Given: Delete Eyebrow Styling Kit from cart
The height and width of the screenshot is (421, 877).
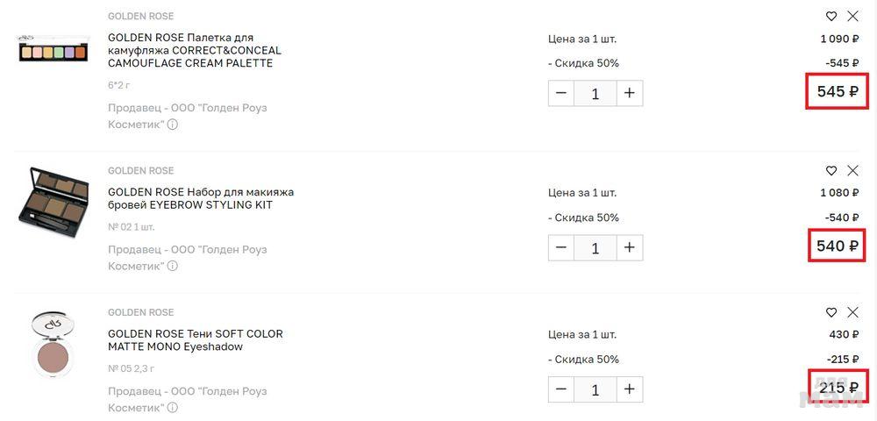Looking at the screenshot, I should (x=852, y=170).
